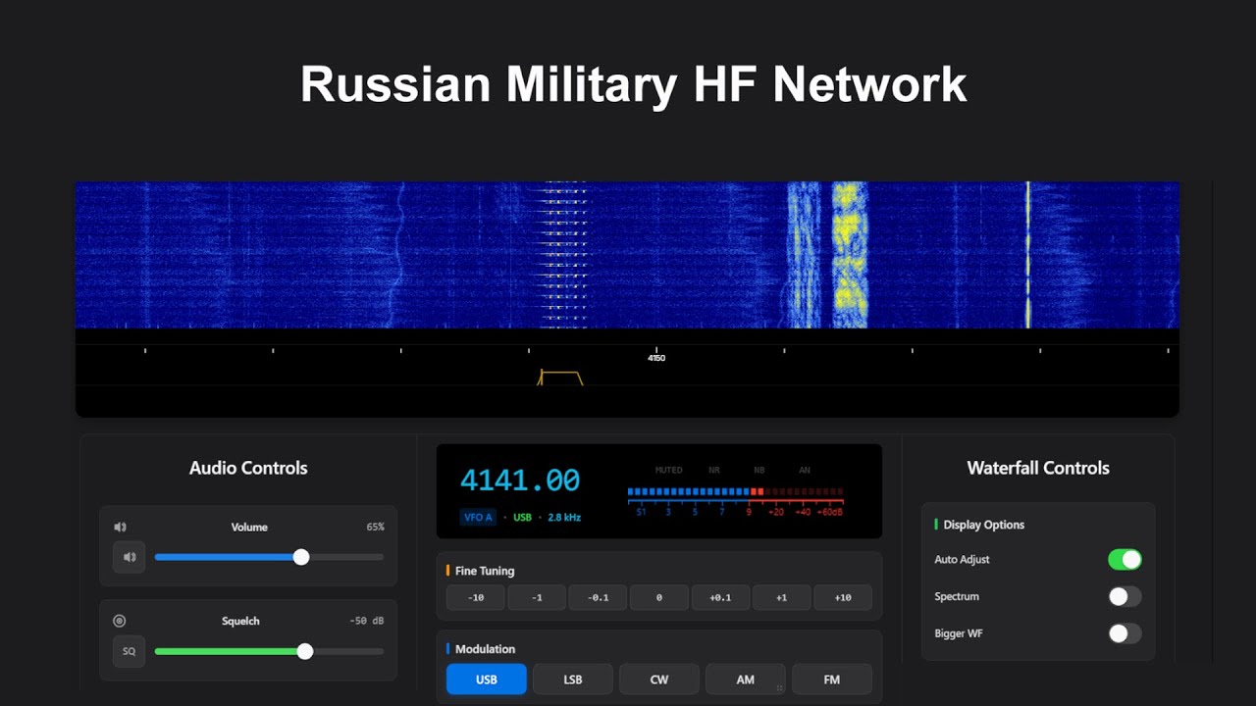Reset fine tuning with the 0 button
The height and width of the screenshot is (706, 1256).
(659, 597)
